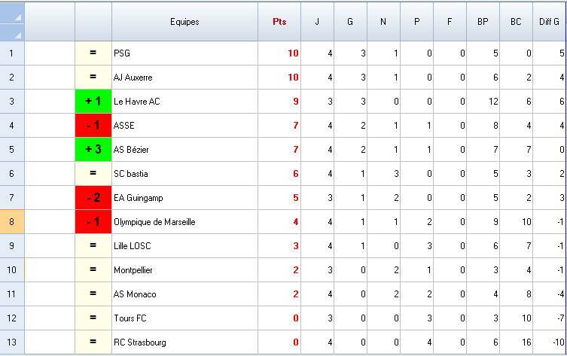Click the BP column header
Viewport: 567px width, 356px height.
(x=483, y=22)
